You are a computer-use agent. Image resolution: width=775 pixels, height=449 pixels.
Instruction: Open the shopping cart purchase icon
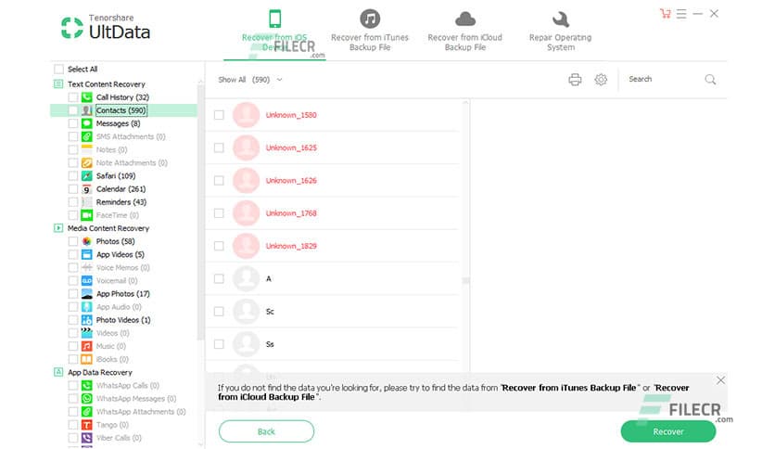point(666,14)
